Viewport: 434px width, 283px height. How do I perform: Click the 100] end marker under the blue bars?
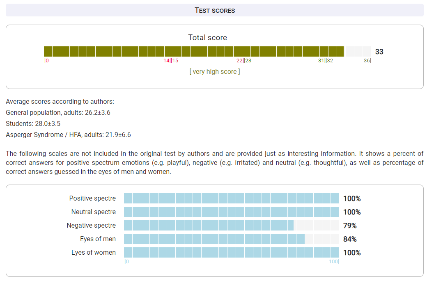pos(334,262)
